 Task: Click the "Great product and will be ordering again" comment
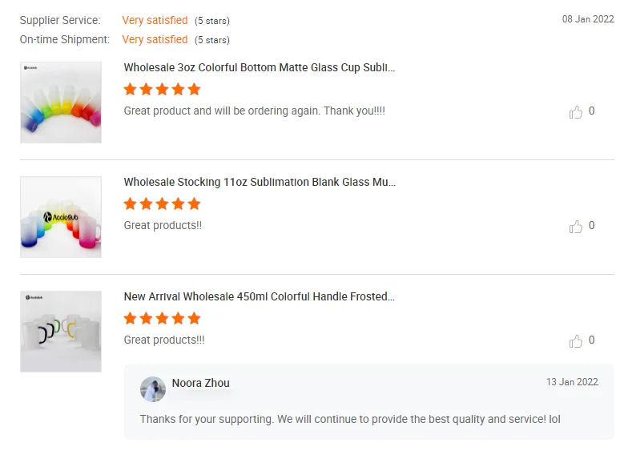(254, 111)
